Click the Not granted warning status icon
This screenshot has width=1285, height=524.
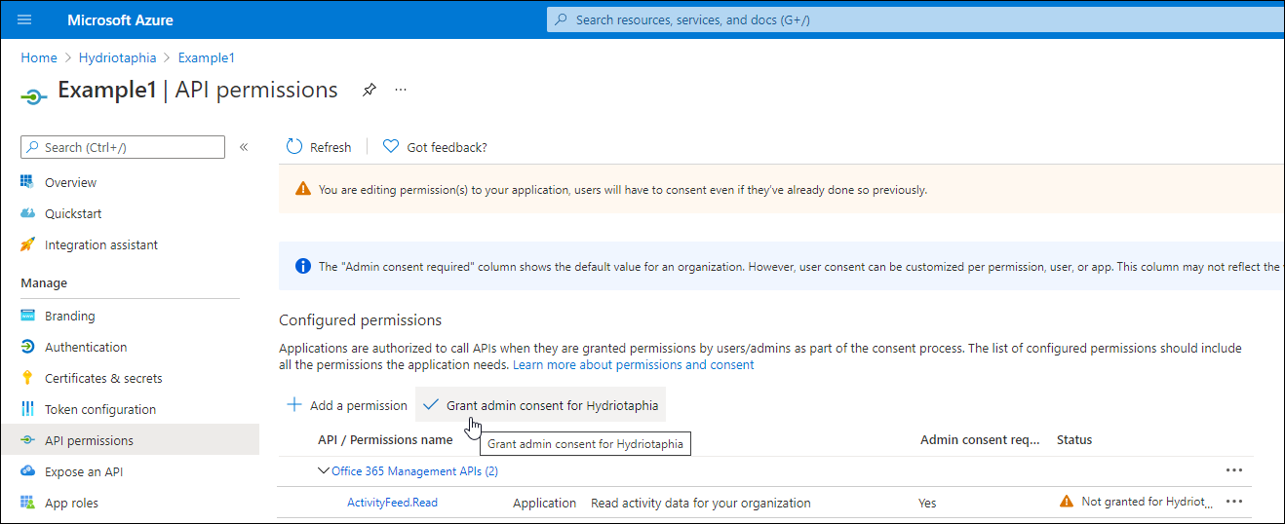(x=1067, y=502)
